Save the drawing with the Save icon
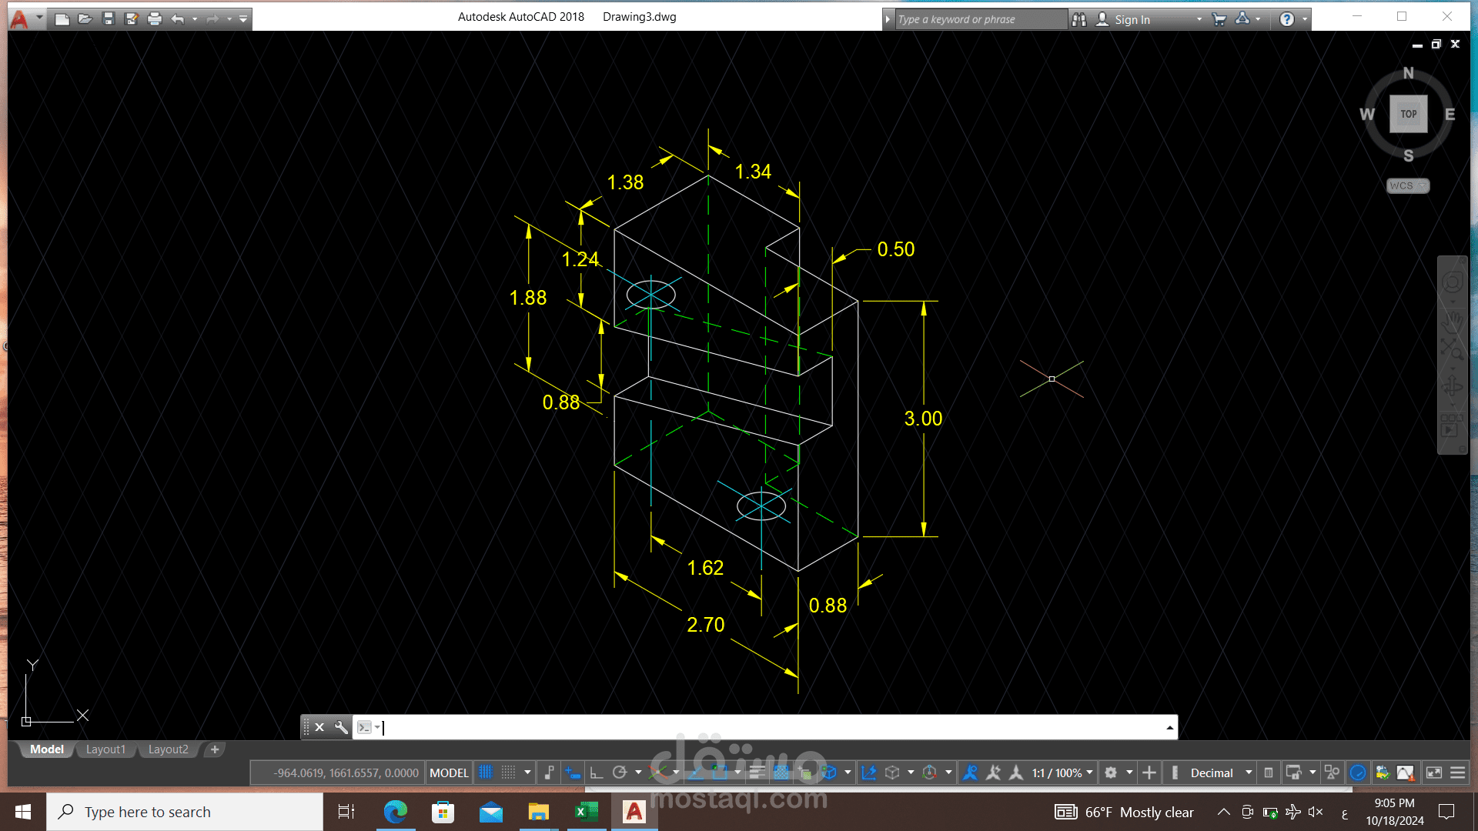Viewport: 1478px width, 831px height. point(109,19)
